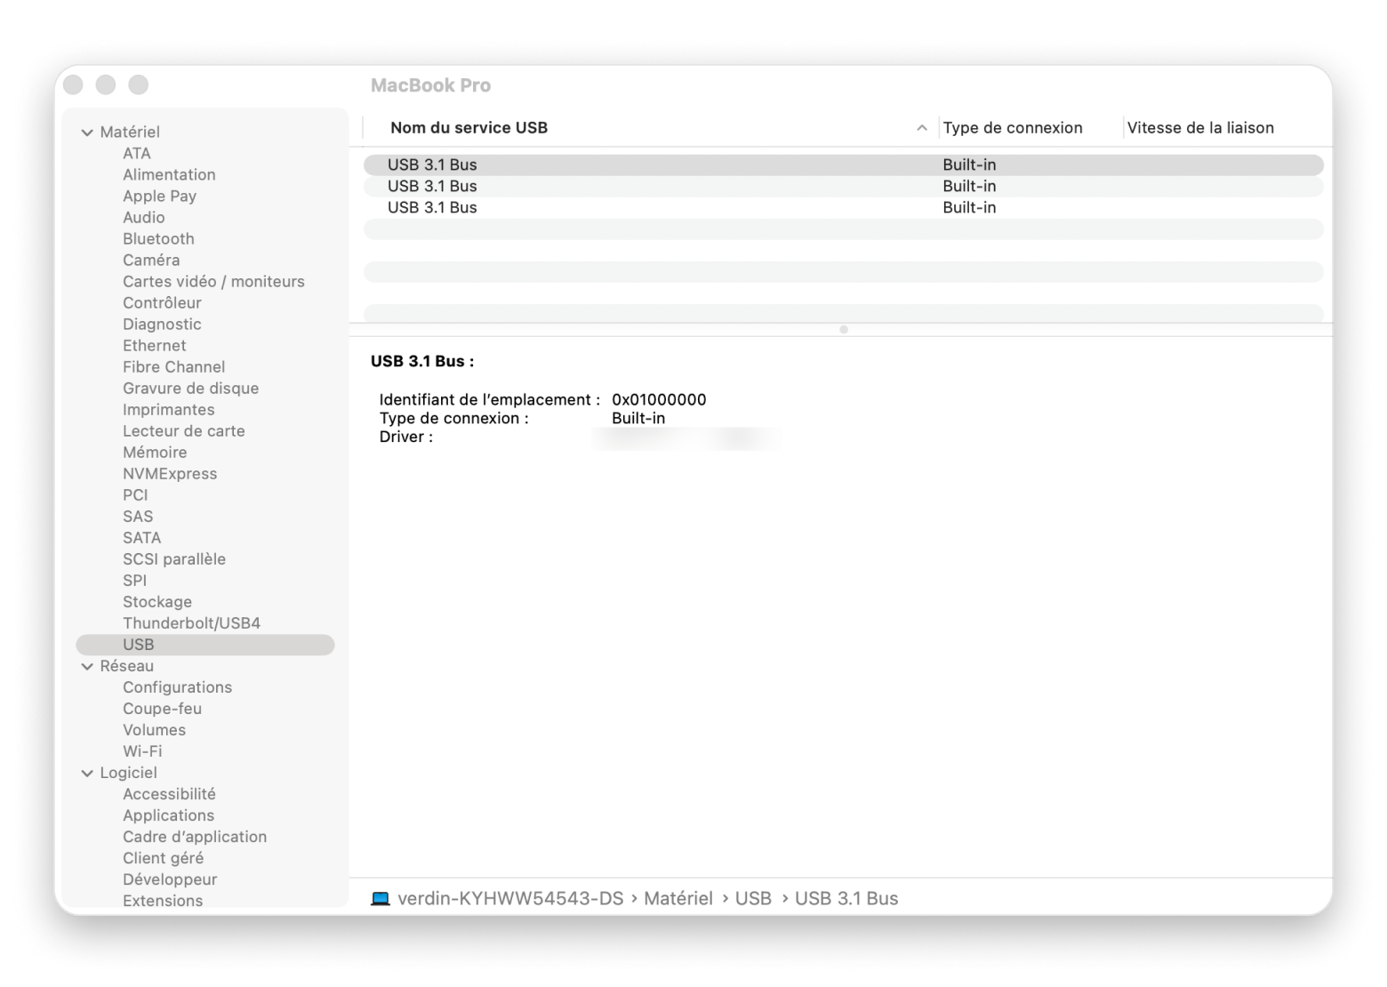1387x987 pixels.
Task: Select Mémoire in the sidebar
Action: (155, 453)
